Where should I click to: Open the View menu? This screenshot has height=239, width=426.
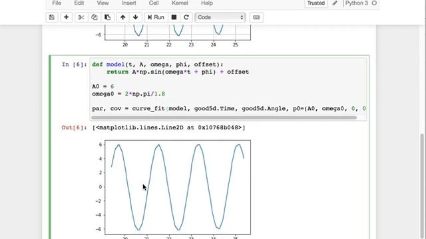103,3
